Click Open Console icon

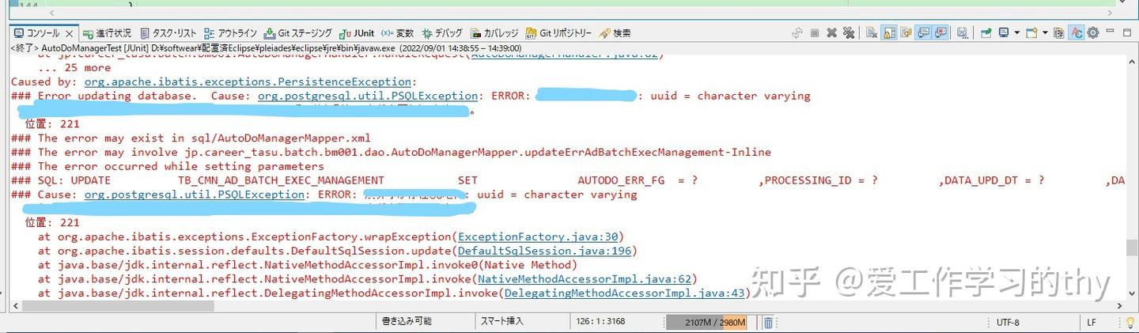1031,33
